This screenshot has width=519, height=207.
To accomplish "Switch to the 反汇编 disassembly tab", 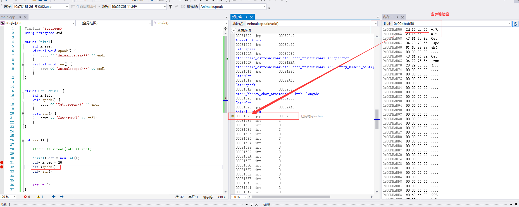I will point(236,17).
